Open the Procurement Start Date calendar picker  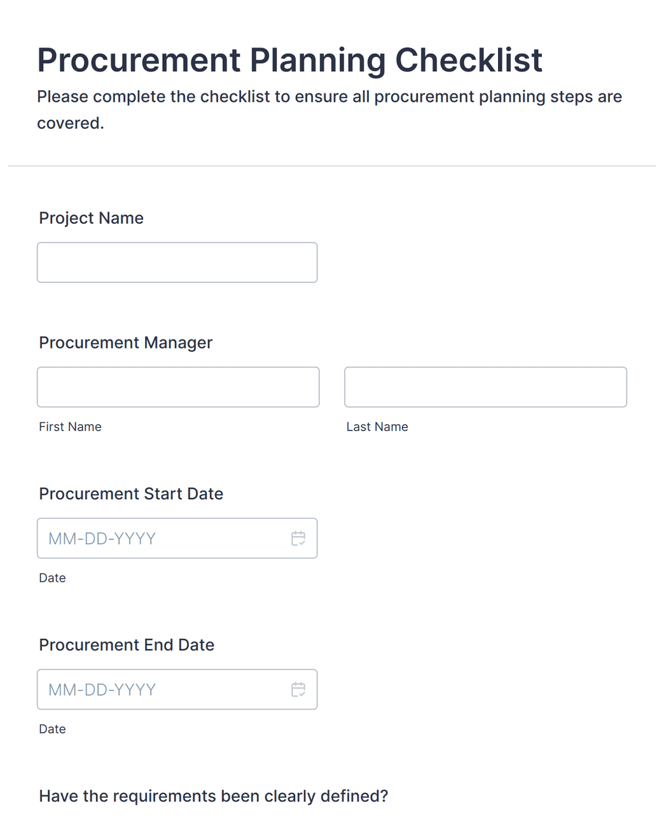(298, 539)
